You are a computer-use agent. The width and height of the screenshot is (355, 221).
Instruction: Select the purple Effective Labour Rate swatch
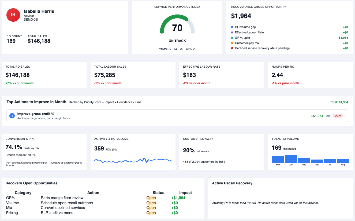click(x=232, y=32)
